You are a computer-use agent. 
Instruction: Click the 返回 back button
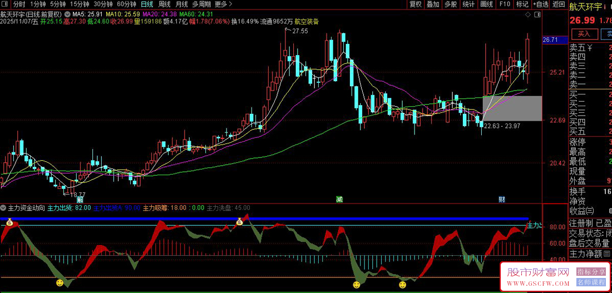(x=559, y=4)
